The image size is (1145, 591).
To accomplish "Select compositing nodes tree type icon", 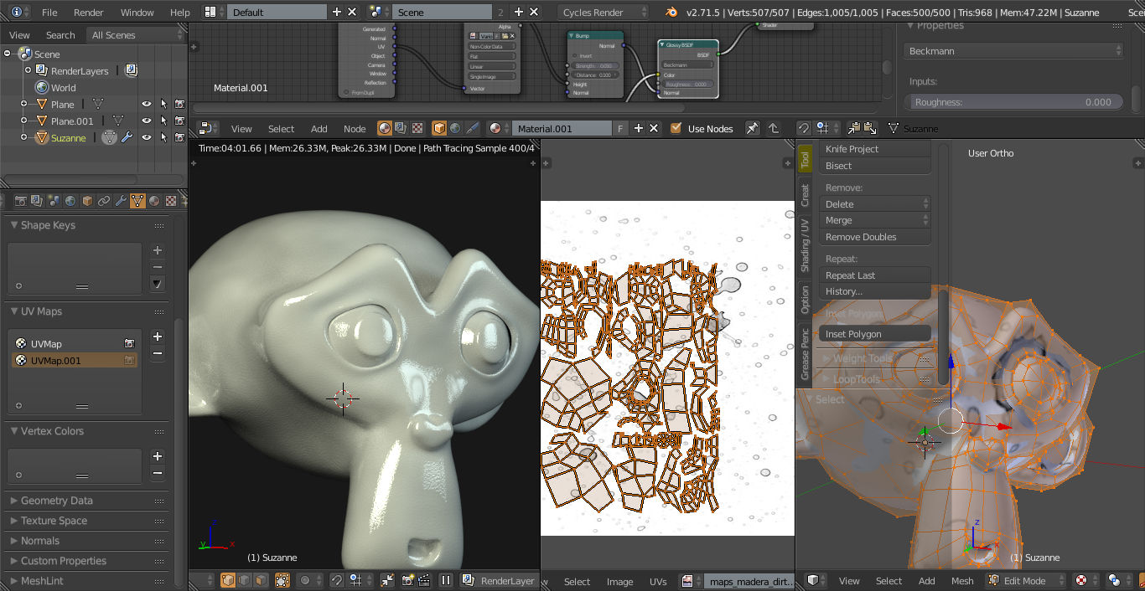I will point(401,128).
